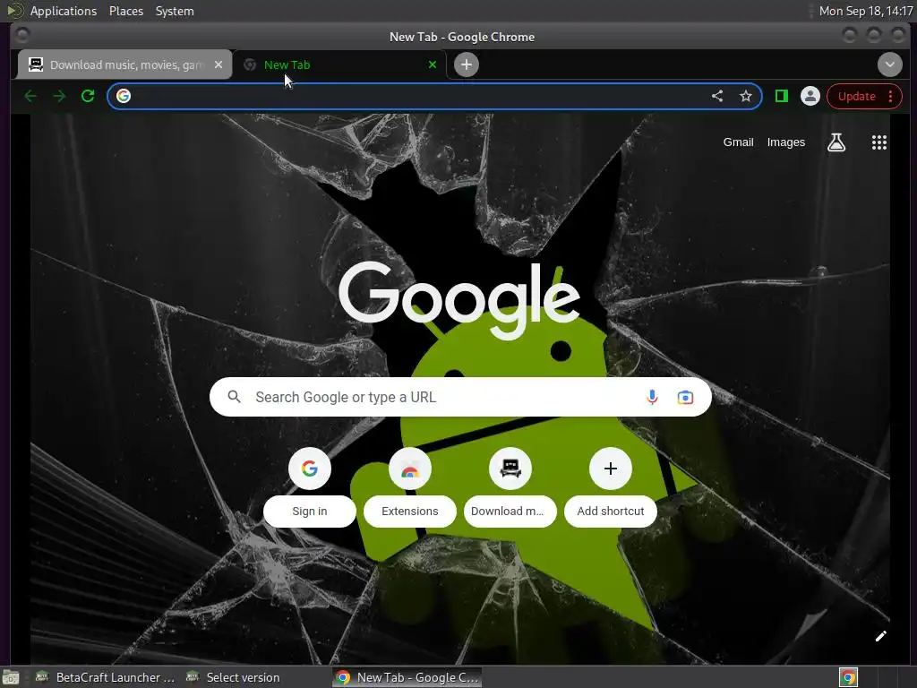Open the Sign in shortcut icon
The image size is (917, 688).
tap(309, 468)
